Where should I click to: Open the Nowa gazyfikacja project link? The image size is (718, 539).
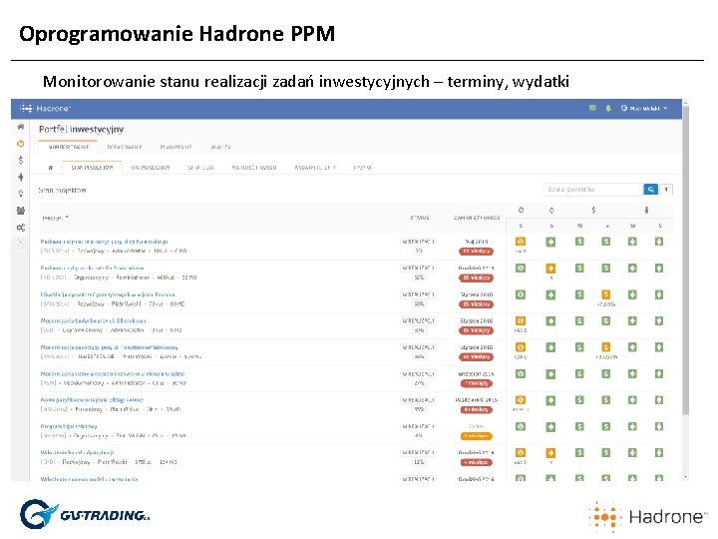point(92,400)
